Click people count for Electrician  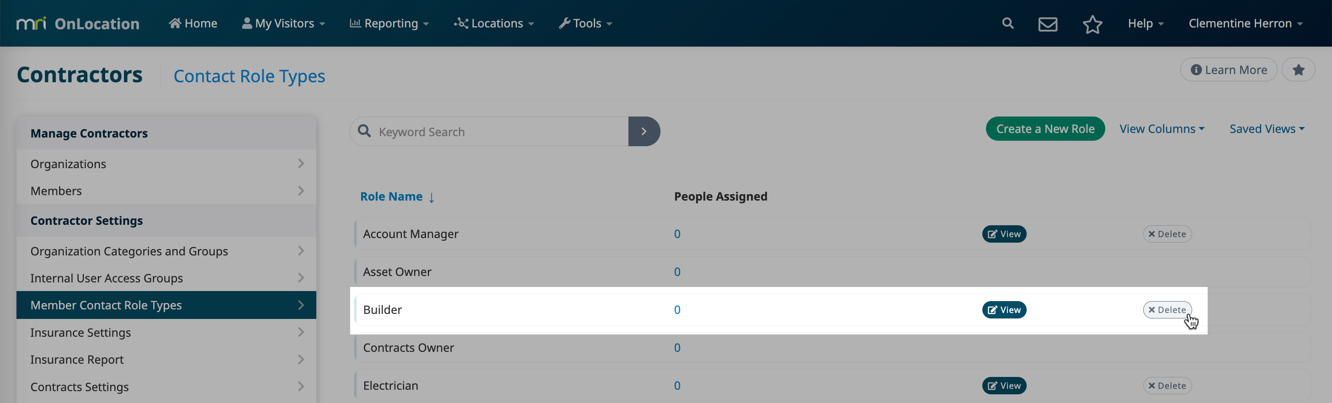point(677,386)
